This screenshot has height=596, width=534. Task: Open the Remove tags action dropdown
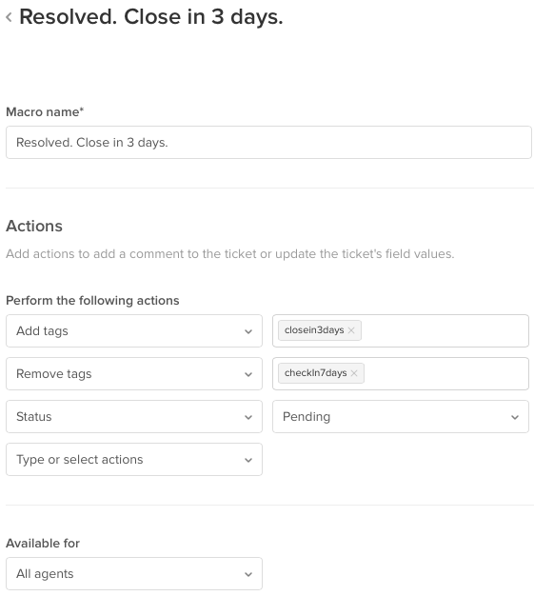pyautogui.click(x=134, y=373)
